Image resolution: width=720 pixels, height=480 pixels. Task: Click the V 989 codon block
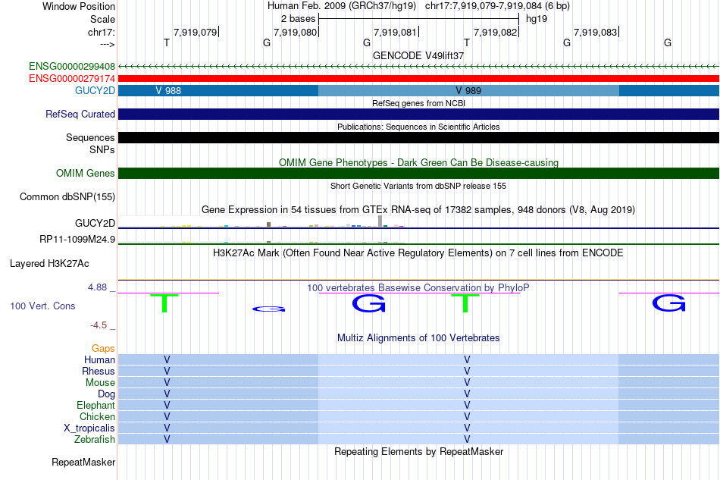(468, 90)
